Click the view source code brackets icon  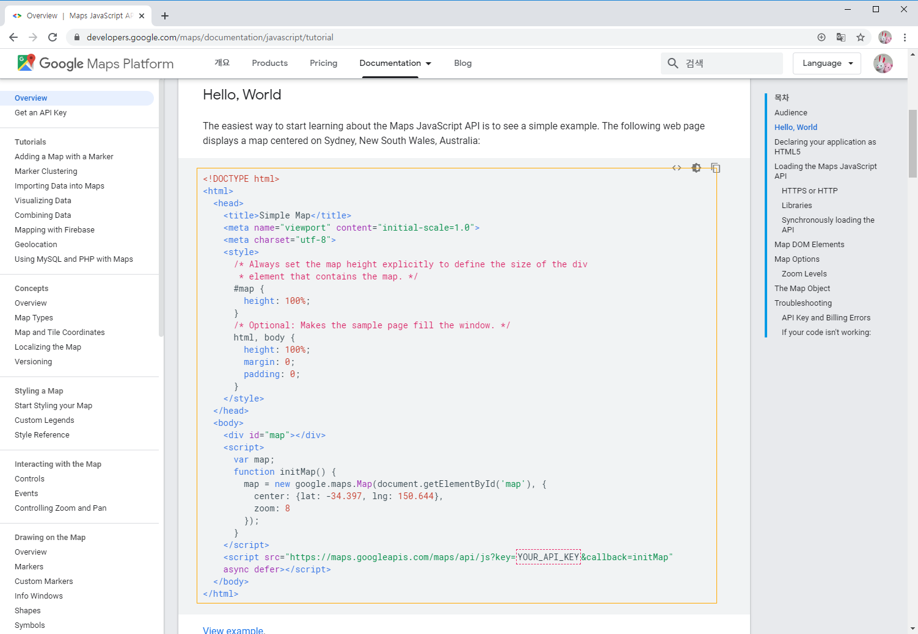pos(677,168)
